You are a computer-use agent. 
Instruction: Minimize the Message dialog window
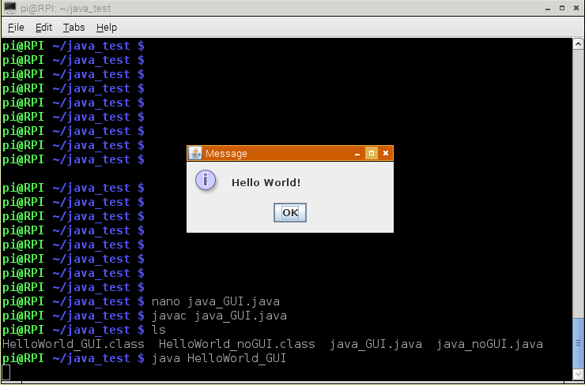(x=357, y=153)
